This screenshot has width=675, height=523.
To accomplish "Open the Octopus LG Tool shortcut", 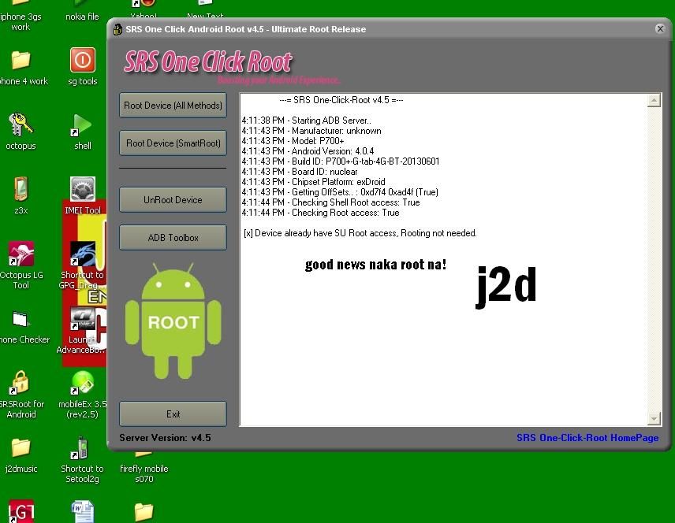I will [21, 255].
